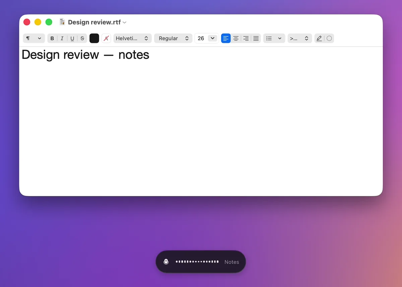Open the line spacing dropdown
Viewport: 402px width, 287px height.
click(x=299, y=38)
